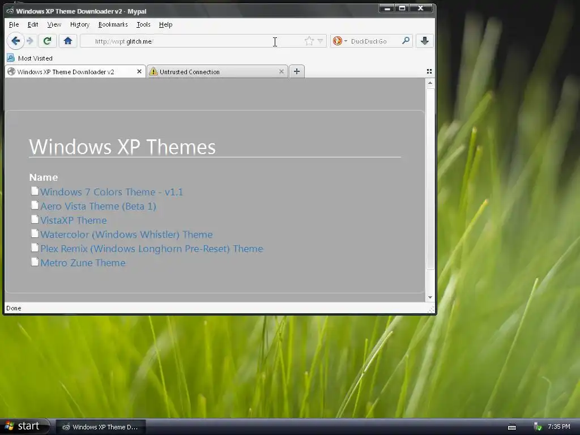Open the Plex Remix (Windows Longhorn Pre-Reset) Theme link
The height and width of the screenshot is (435, 580).
(x=152, y=249)
